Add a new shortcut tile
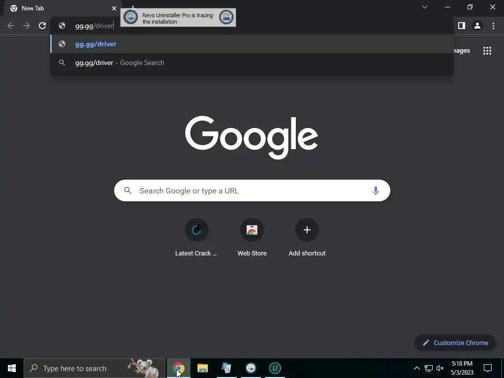 coord(307,238)
